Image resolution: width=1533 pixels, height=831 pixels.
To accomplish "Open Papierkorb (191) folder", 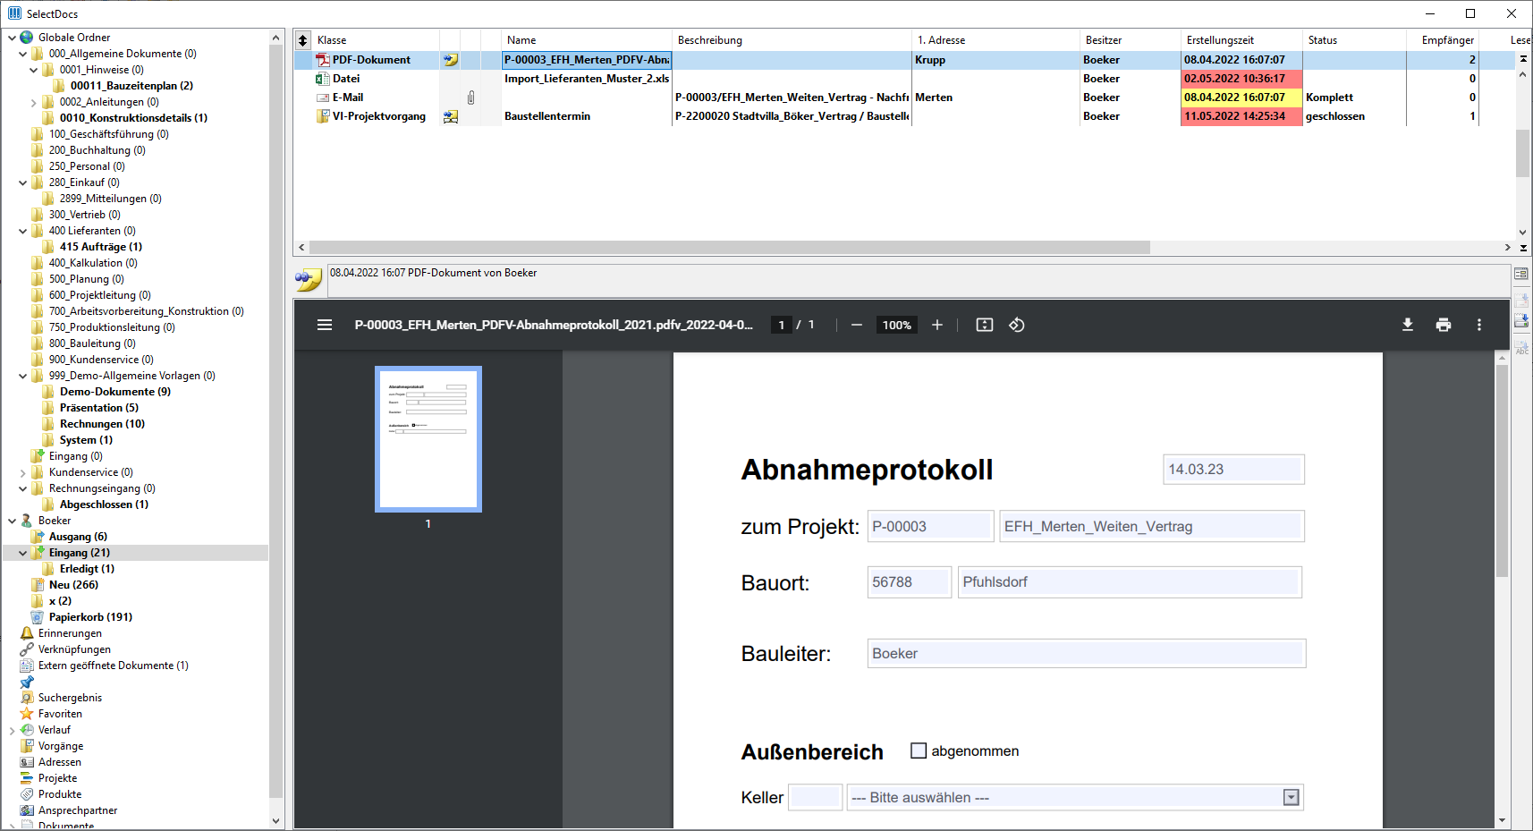I will [90, 617].
